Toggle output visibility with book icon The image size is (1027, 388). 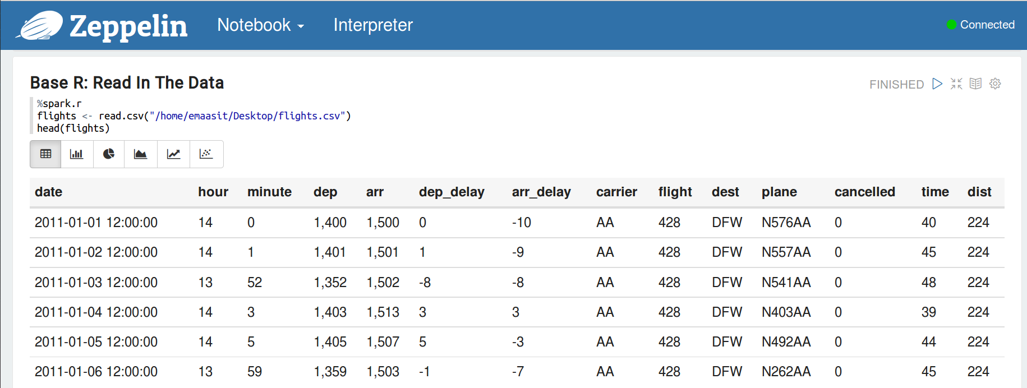point(976,84)
